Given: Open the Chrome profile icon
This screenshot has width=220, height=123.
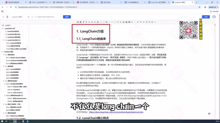Looking at the screenshot, I should pos(205,7).
